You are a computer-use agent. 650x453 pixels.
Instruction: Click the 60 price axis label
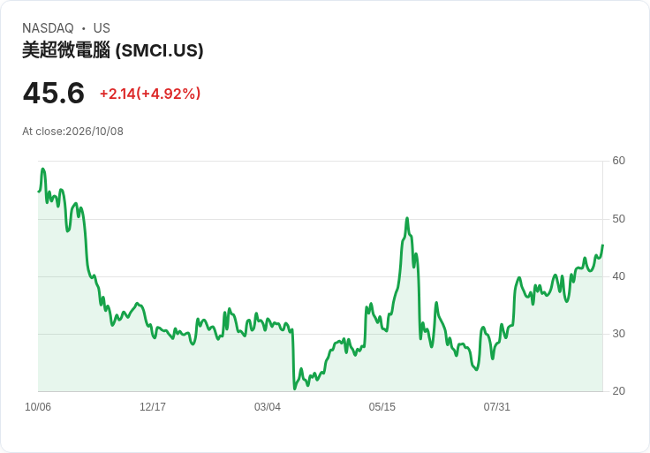[x=618, y=161]
